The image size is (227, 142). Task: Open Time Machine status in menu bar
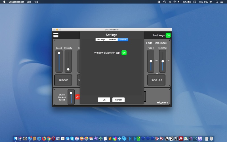pyautogui.click(x=165, y=2)
